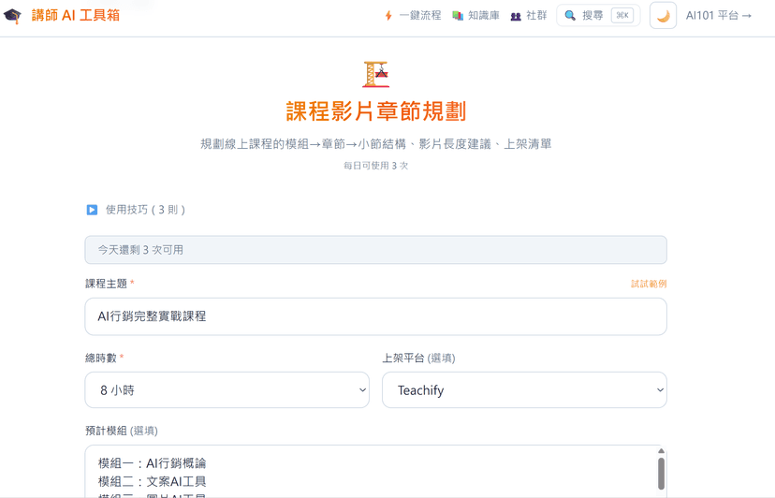Follow the AI101 平台 link
The image size is (775, 498).
pos(719,16)
